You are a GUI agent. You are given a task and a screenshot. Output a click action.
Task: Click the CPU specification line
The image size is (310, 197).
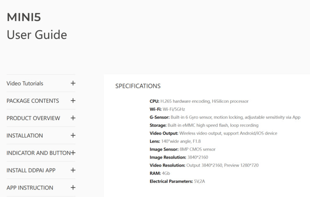coord(199,101)
